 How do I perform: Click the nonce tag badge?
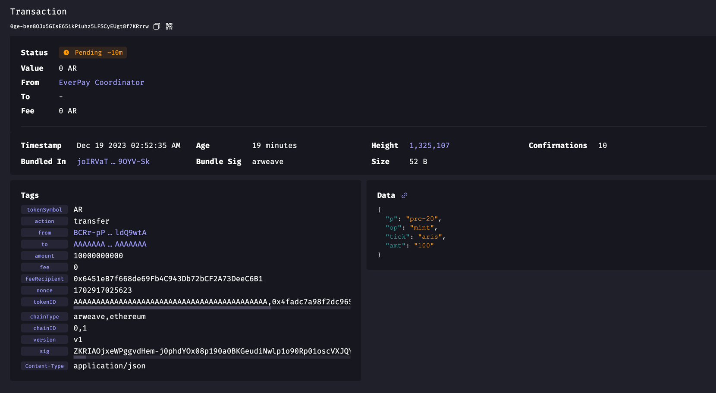click(x=44, y=290)
